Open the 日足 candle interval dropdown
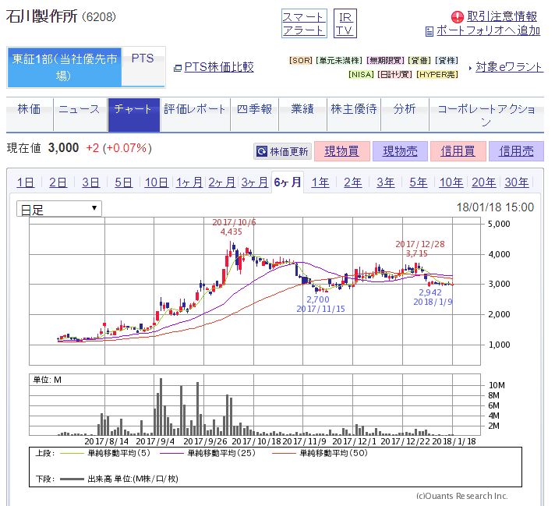The image size is (555, 506). 59,208
